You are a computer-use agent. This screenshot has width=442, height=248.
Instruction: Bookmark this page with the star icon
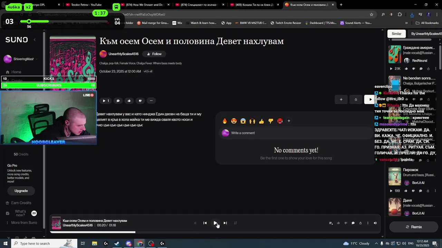pyautogui.click(x=372, y=14)
